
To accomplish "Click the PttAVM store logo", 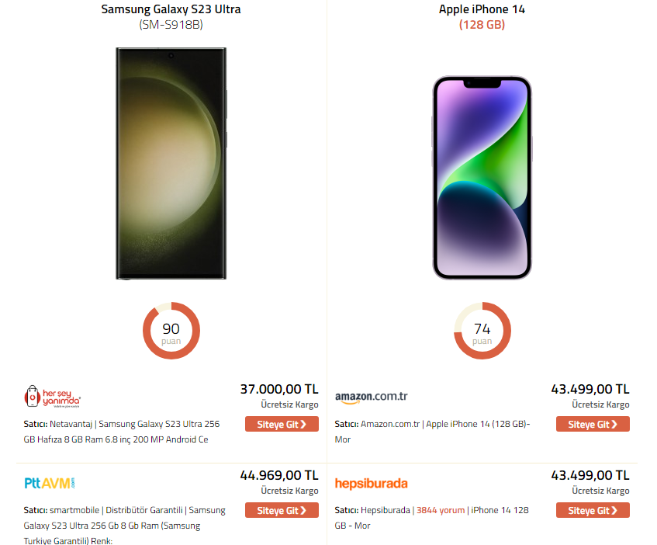I will 50,483.
